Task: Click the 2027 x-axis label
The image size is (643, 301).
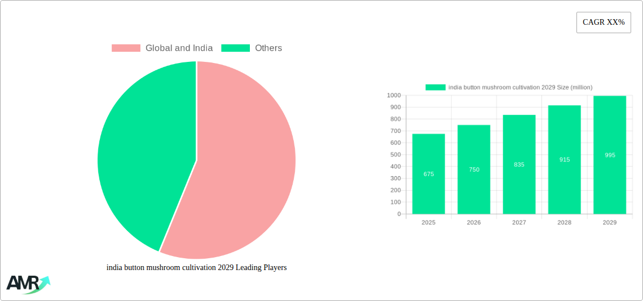Action: click(519, 223)
